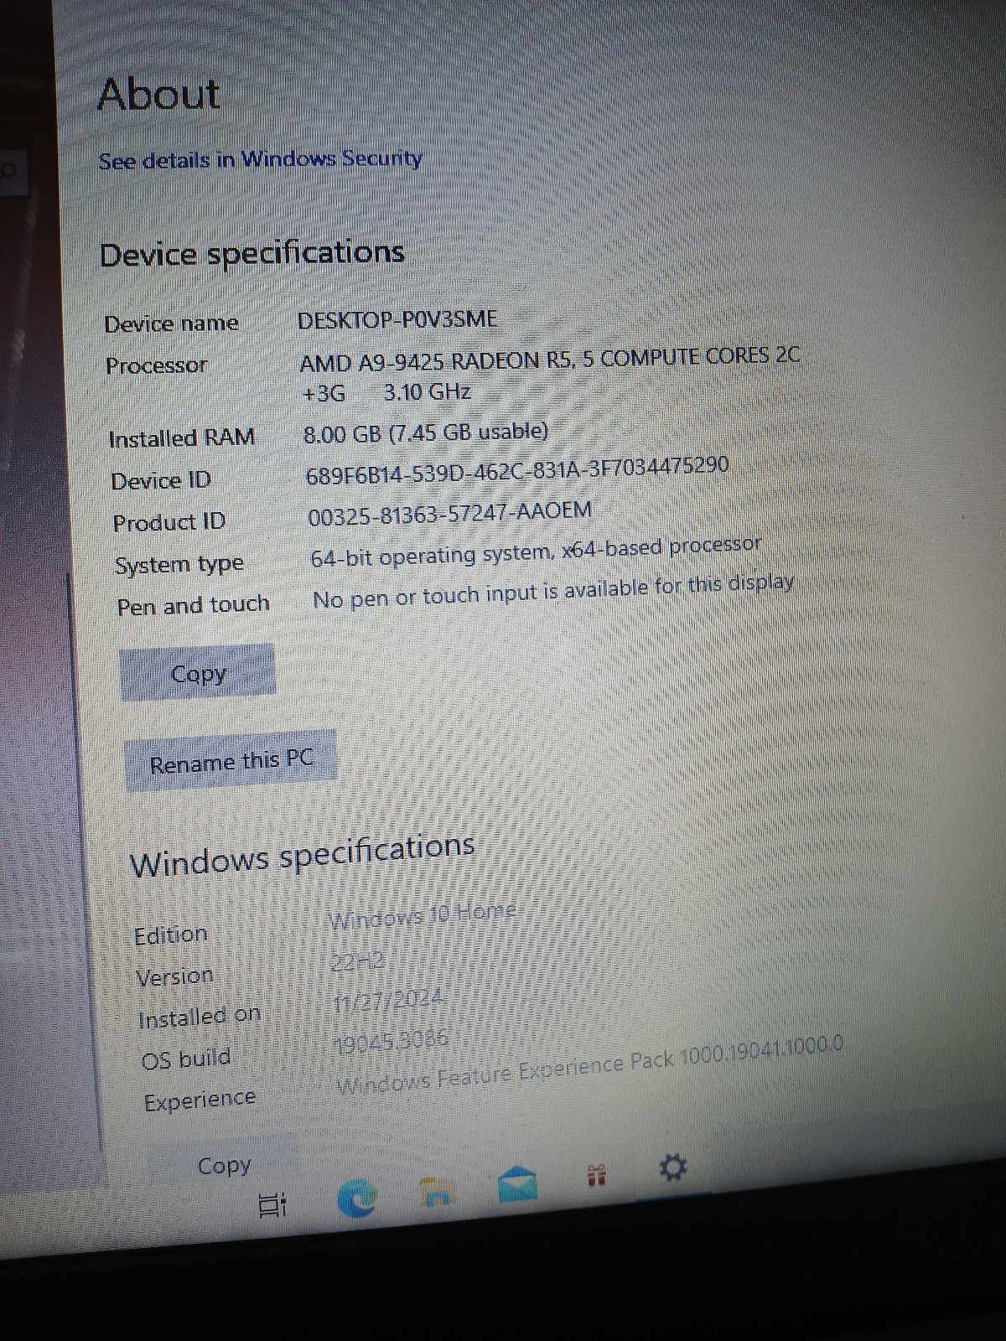Click the Windows specifications heading
1006x1341 pixels.
(303, 855)
